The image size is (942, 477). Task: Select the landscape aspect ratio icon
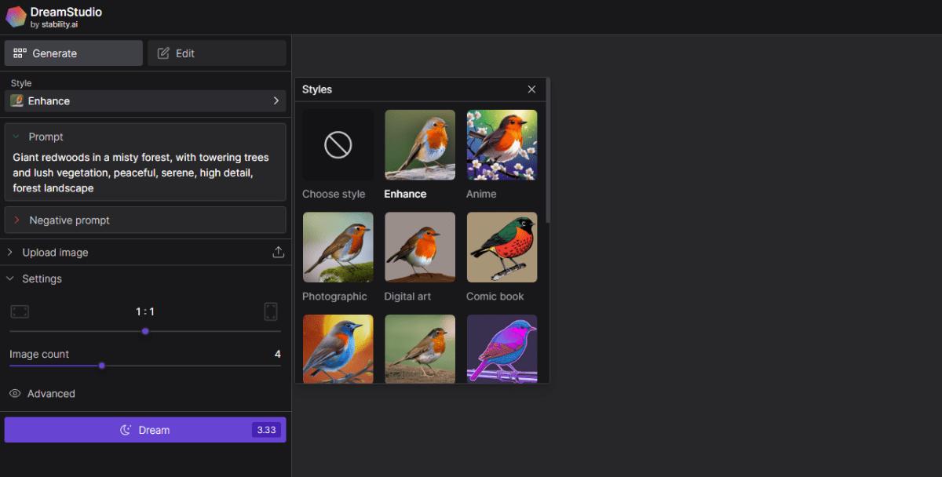[20, 312]
